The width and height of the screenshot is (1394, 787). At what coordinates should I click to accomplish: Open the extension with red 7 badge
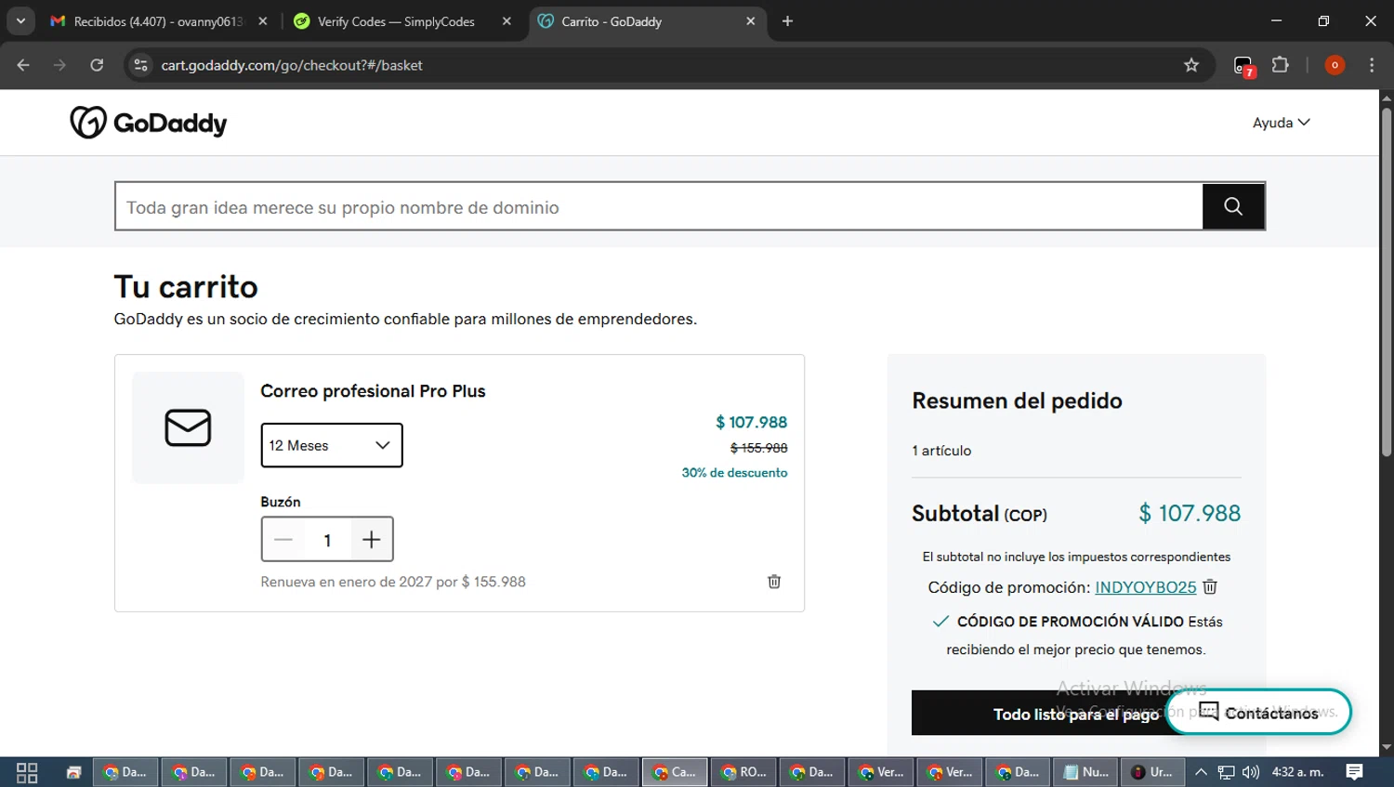1243,66
